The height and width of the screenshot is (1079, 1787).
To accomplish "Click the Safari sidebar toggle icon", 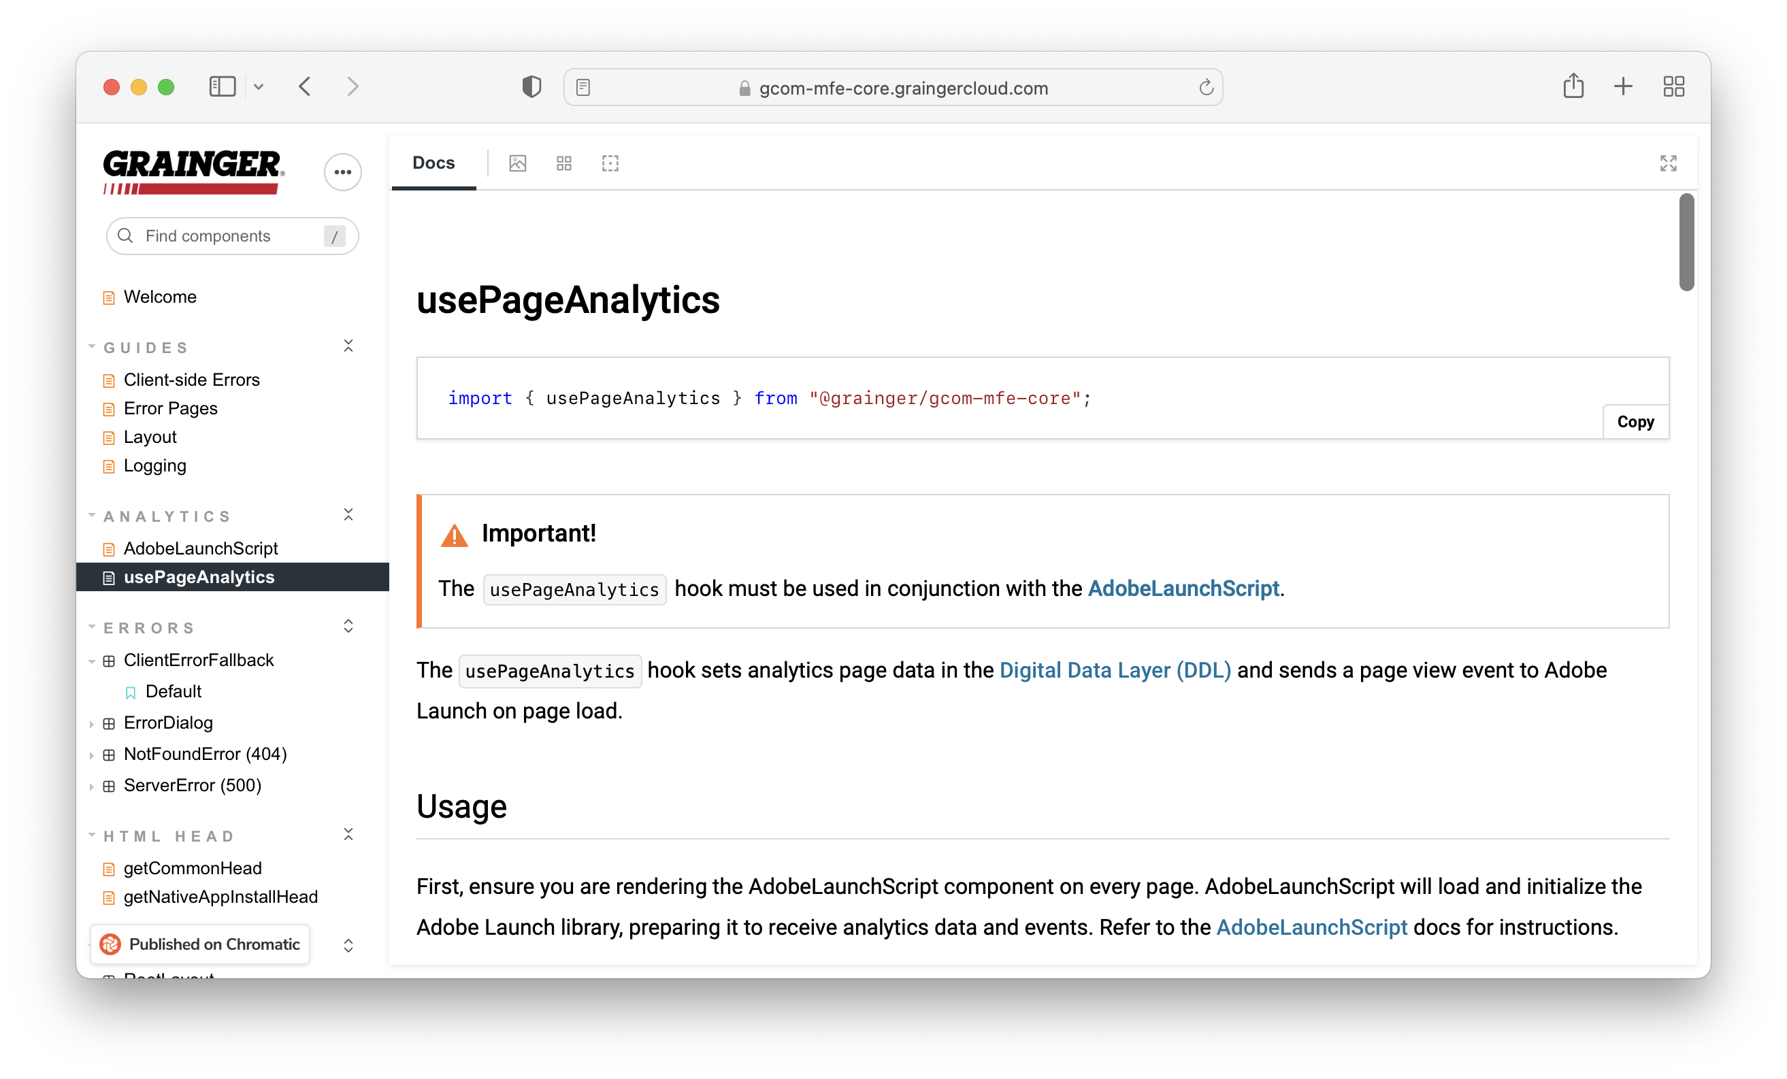I will pos(222,87).
